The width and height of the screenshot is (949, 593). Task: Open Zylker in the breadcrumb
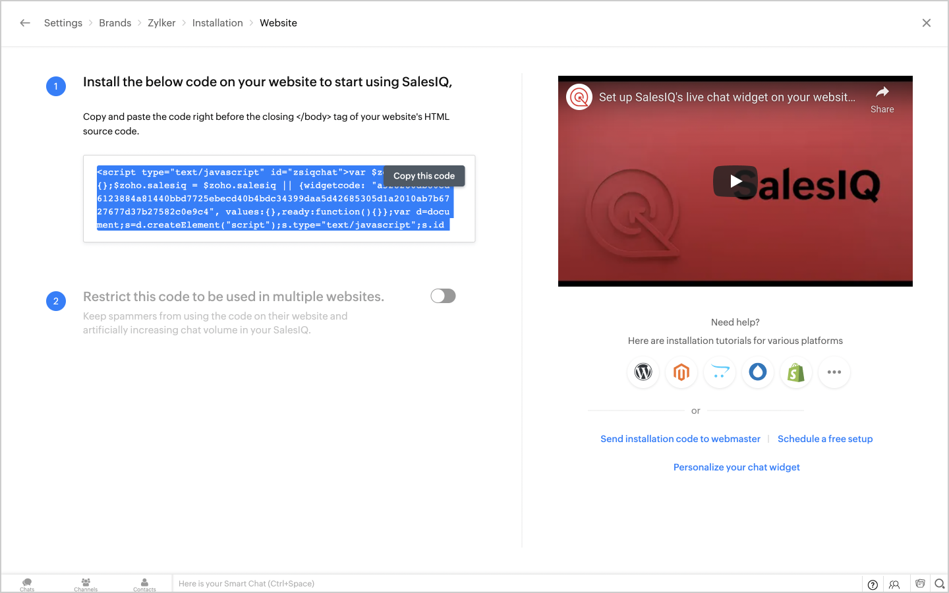point(161,23)
